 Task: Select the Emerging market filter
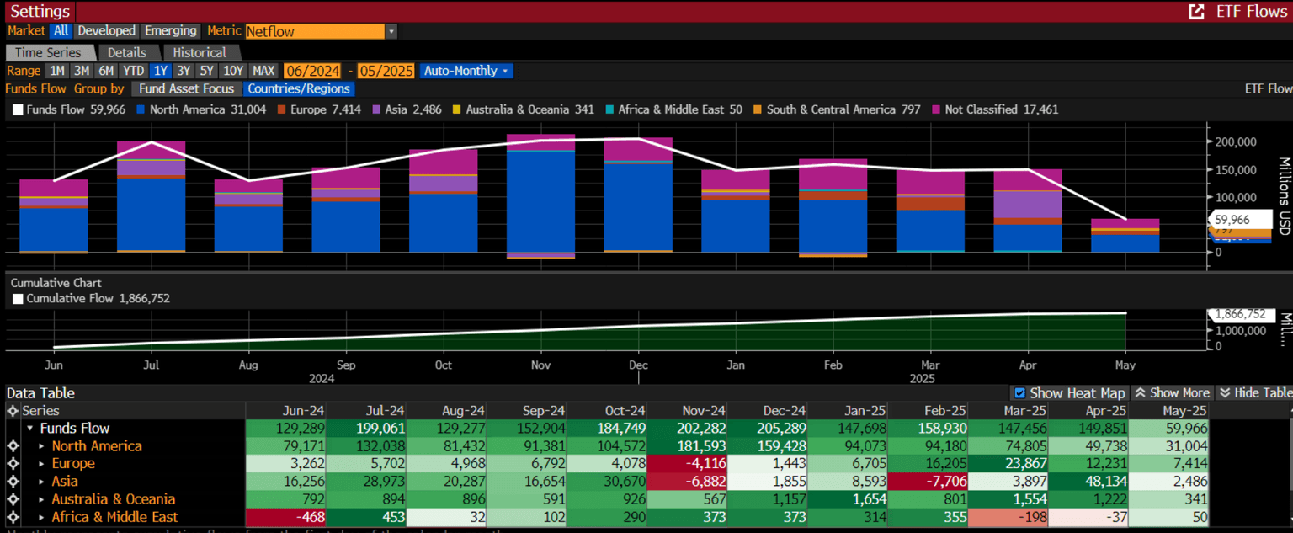pos(170,31)
